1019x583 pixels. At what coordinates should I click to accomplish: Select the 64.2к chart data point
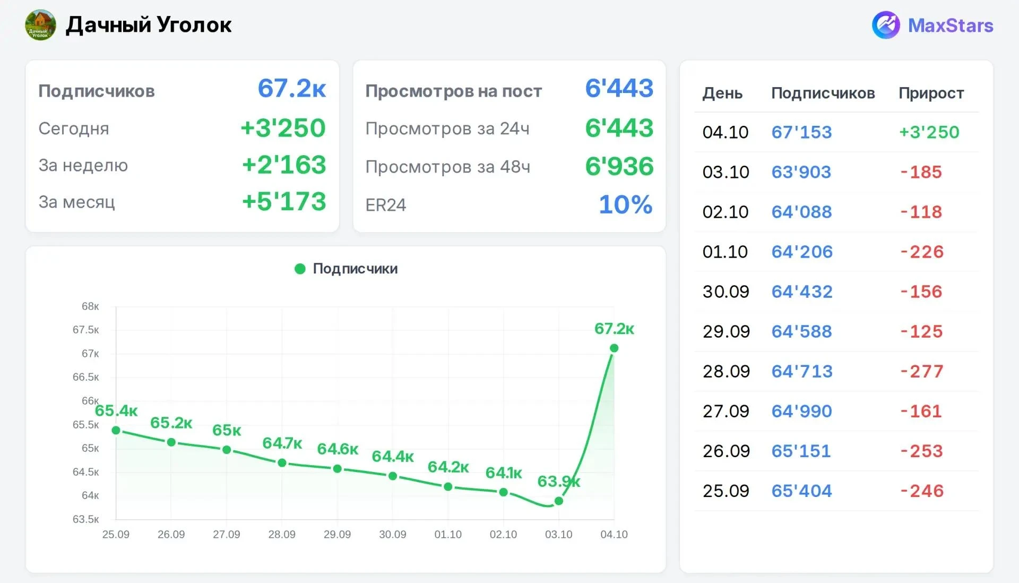[448, 486]
